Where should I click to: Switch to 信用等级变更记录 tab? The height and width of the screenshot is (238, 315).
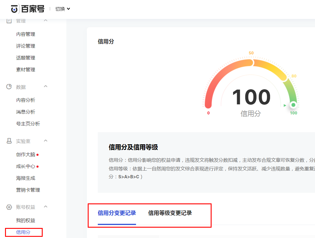(170, 213)
